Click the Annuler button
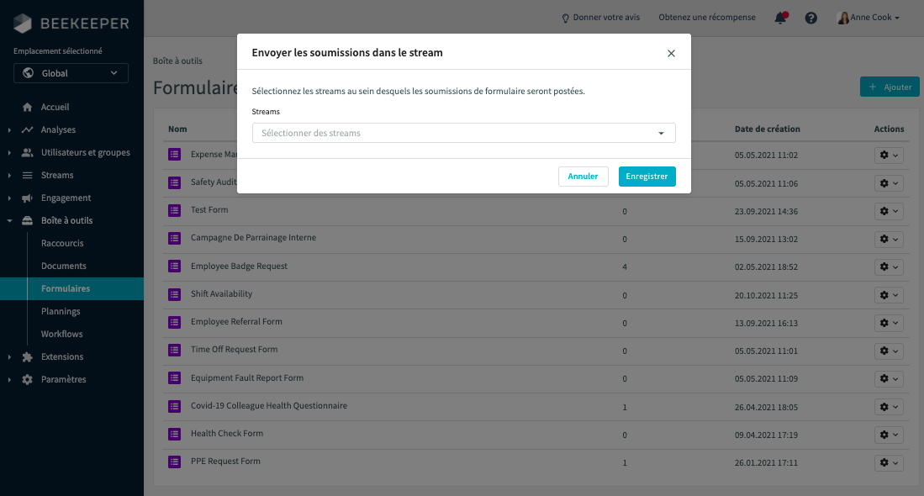924x496 pixels. (583, 177)
